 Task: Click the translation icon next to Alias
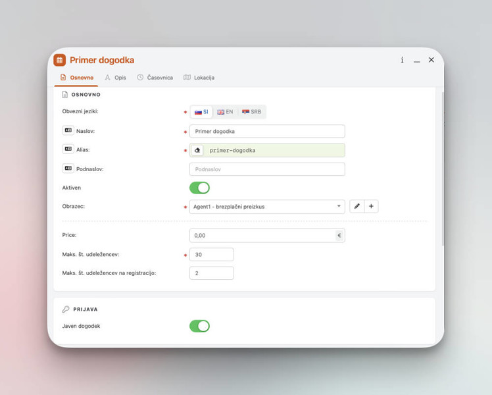point(68,149)
